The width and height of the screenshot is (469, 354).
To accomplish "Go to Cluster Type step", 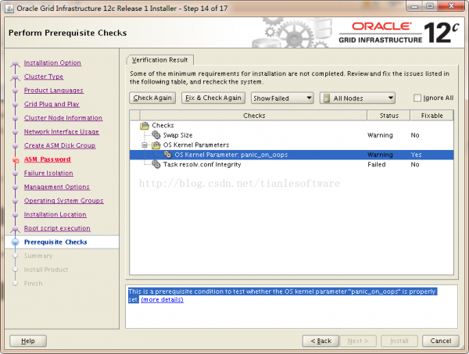I will pyautogui.click(x=44, y=77).
